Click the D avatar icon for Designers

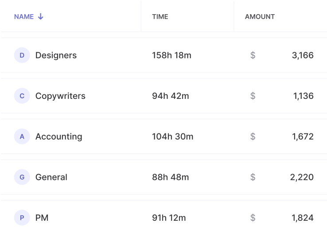pos(22,55)
